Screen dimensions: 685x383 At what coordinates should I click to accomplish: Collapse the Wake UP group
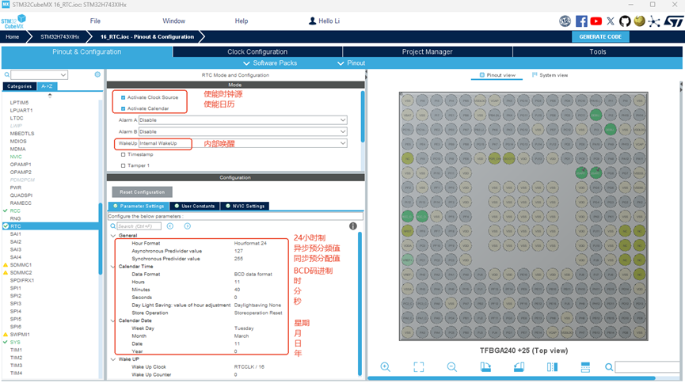click(113, 359)
